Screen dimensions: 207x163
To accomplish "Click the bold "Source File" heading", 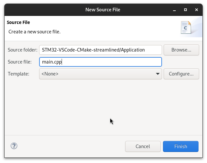I will 18,23.
